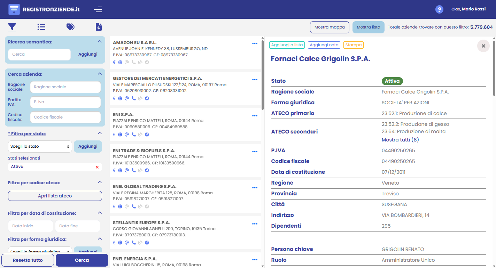Image resolution: width=496 pixels, height=268 pixels.
Task: Click the Registroaziende.it logo
Action: click(44, 9)
